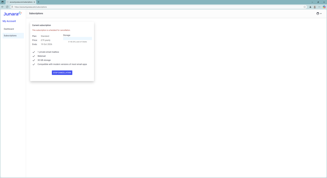Close the account.junara.com tab
327x178 pixels.
click(x=34, y=2)
